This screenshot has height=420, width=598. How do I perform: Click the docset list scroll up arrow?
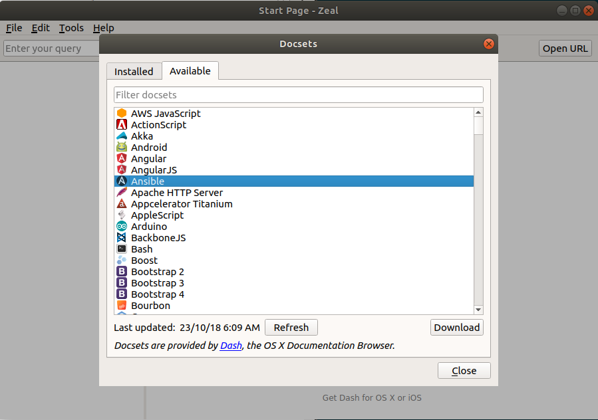[478, 112]
